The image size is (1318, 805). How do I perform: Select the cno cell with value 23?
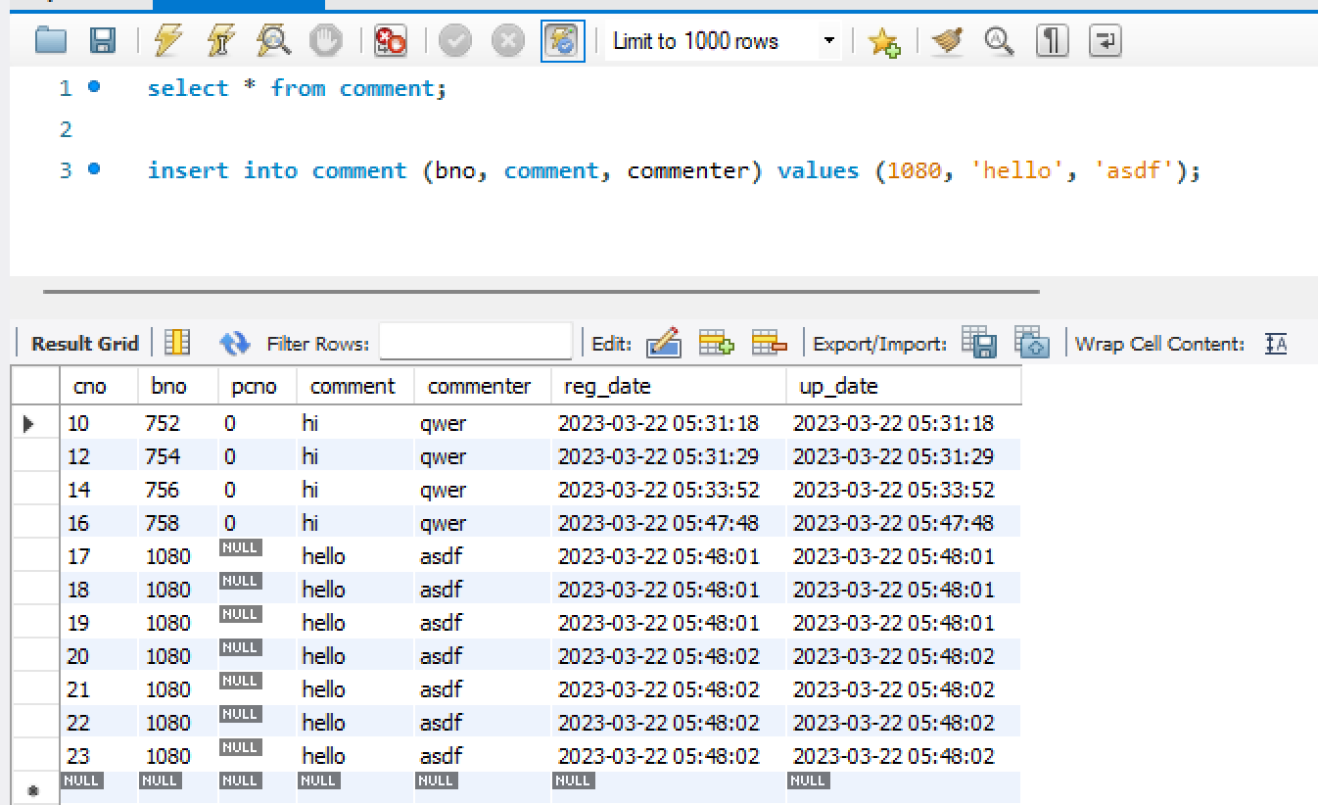point(99,756)
